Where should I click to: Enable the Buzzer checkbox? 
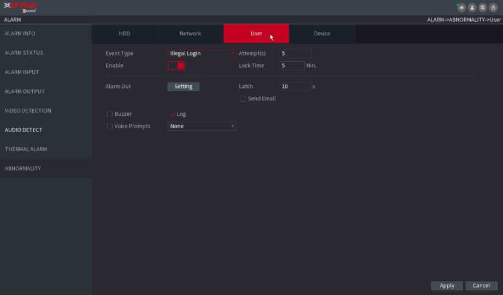pos(110,114)
